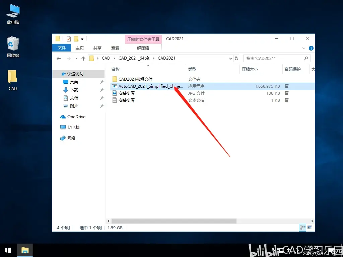Refresh the CAD2021 folder view

point(236,58)
